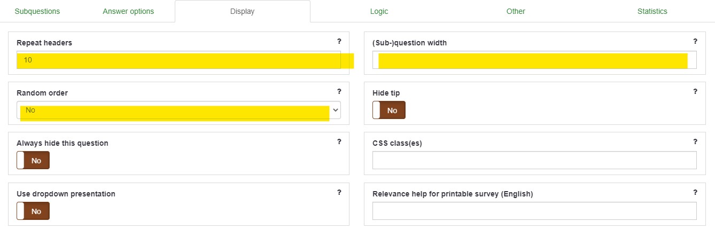This screenshot has height=229, width=715.
Task: Enable Use dropdown presentation switch
Action: (x=33, y=211)
